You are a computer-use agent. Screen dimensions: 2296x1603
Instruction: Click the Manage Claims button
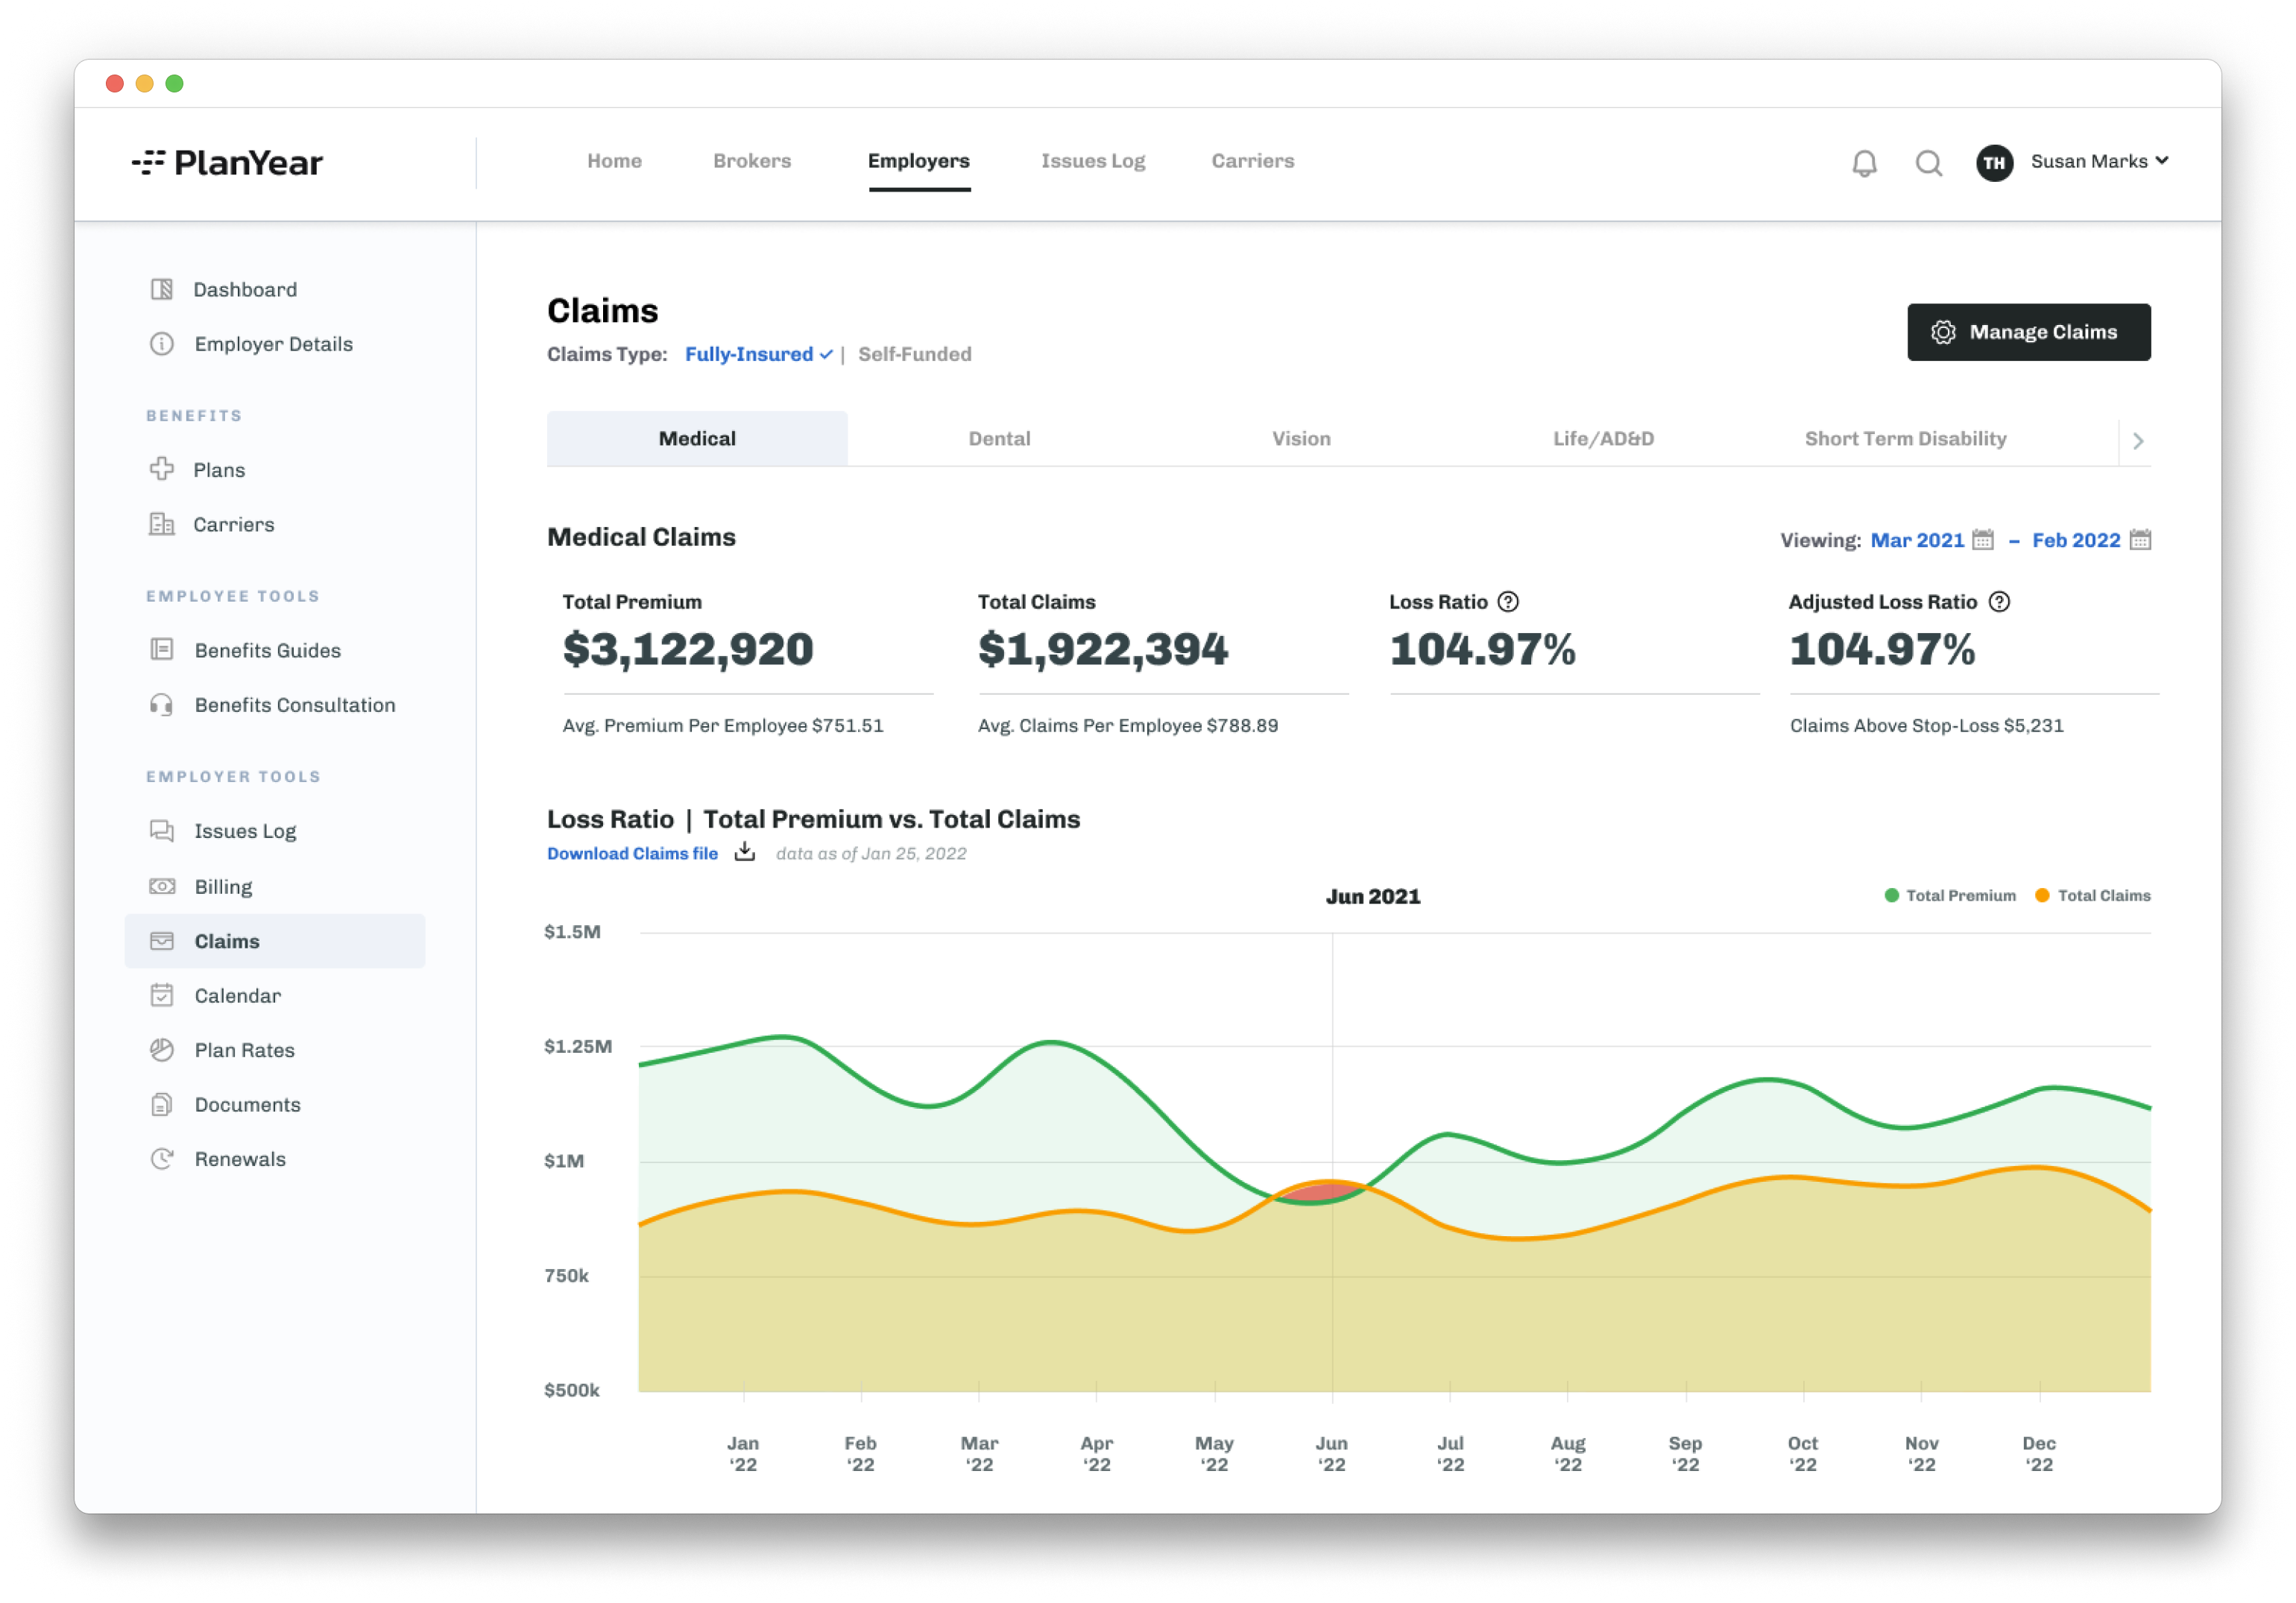(2028, 332)
